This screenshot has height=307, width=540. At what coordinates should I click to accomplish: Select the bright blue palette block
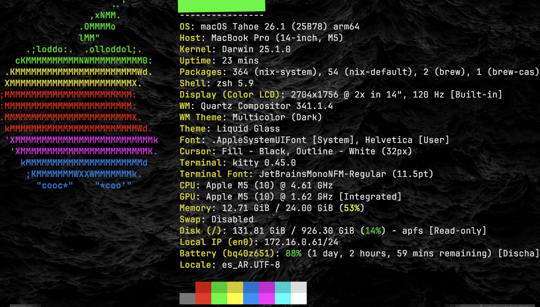pyautogui.click(x=251, y=299)
